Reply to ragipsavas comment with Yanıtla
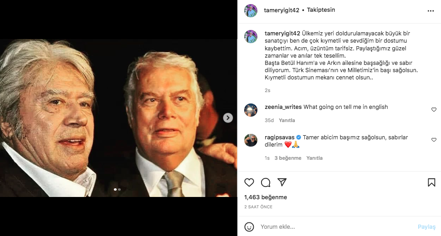This screenshot has width=441, height=236. coord(314,158)
